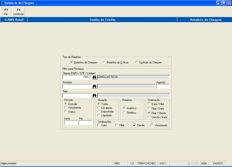Click the CAPS status indicator

[x=195, y=163]
